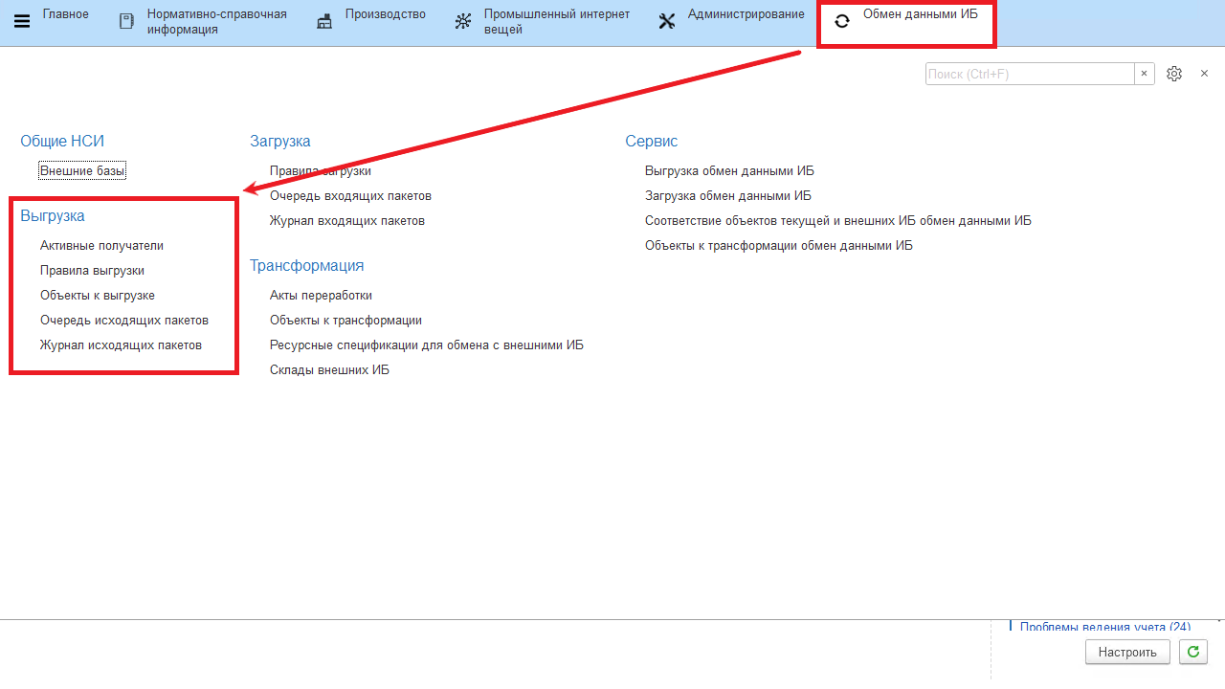This screenshot has width=1225, height=689.
Task: Open the hamburger main menu icon
Action: tap(21, 21)
